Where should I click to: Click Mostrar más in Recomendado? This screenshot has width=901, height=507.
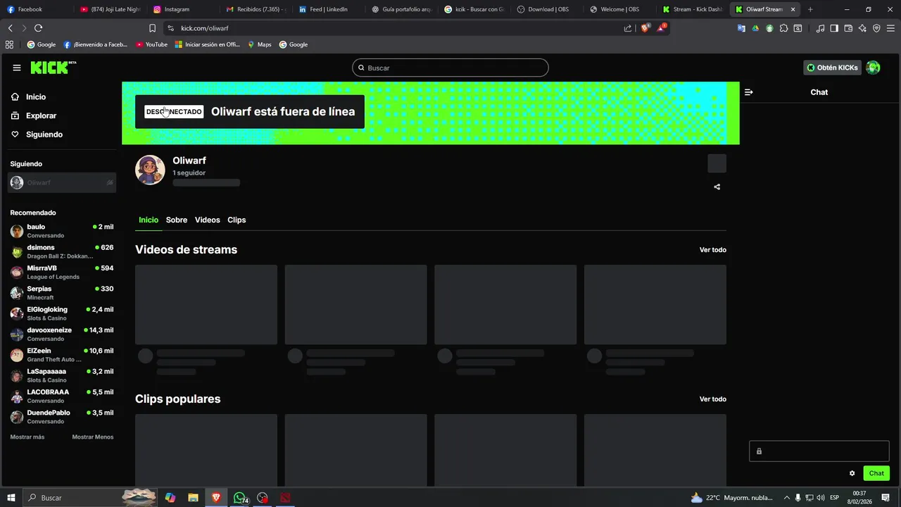pos(27,437)
